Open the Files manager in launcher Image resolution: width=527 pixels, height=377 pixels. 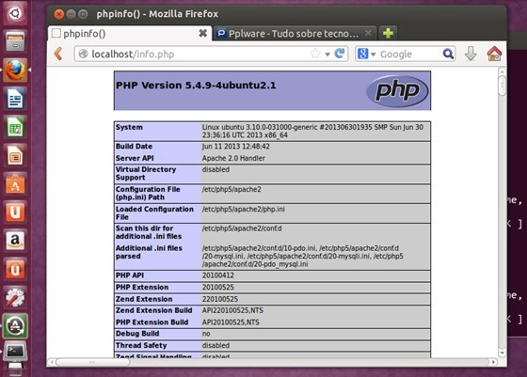pyautogui.click(x=15, y=41)
